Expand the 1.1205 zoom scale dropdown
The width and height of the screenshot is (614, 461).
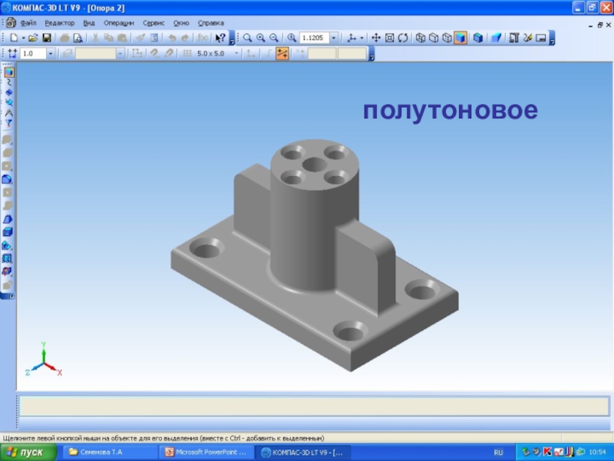tap(334, 38)
